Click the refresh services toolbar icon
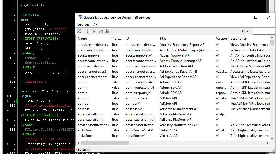Screen dimensions: 276x154 79,31
